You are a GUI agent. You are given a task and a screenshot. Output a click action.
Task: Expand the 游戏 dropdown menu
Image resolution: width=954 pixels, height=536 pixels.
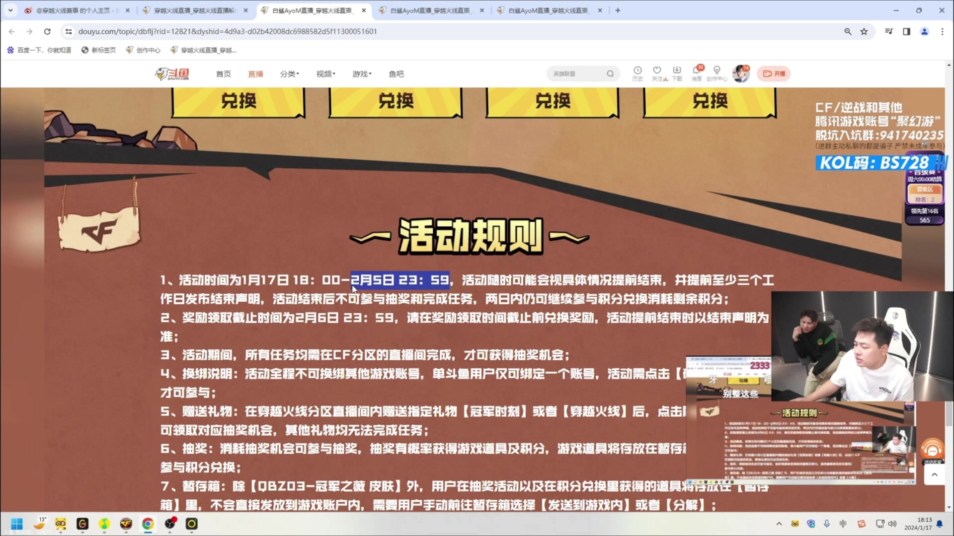pos(362,74)
